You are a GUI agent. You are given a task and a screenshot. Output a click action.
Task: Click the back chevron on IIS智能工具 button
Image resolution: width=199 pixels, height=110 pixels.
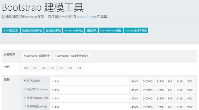pyautogui.click(x=4, y=30)
